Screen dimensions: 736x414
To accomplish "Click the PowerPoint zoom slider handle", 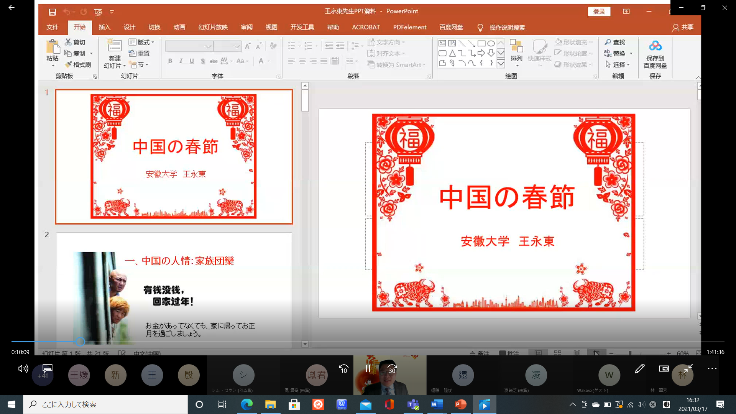I will (x=630, y=353).
